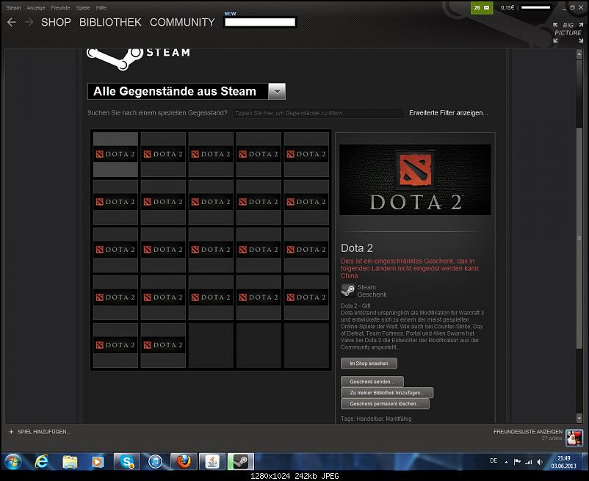Open iTunes from the taskbar
This screenshot has width=589, height=481.
point(155,461)
